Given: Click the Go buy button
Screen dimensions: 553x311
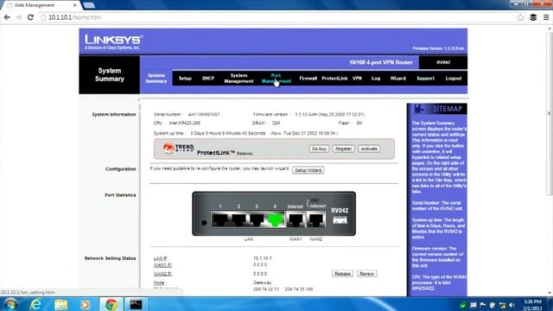Looking at the screenshot, I should (x=319, y=149).
